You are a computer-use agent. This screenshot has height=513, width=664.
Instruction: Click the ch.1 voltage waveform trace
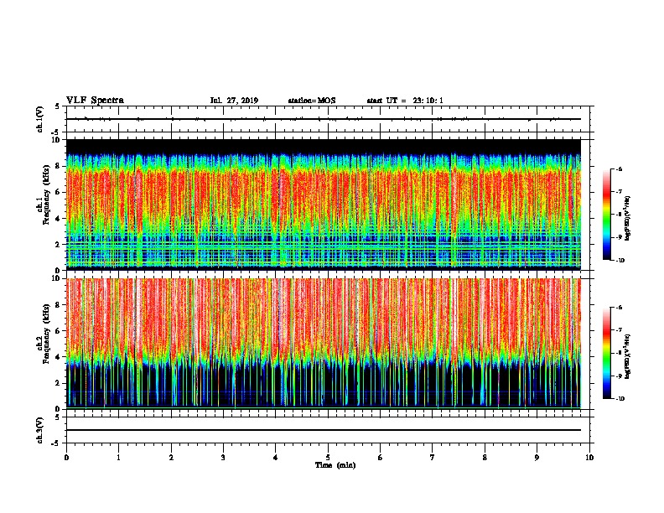pos(324,119)
